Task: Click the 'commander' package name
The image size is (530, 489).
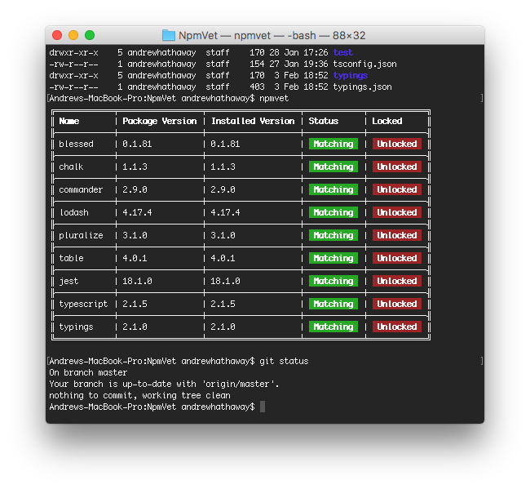Action: [81, 189]
